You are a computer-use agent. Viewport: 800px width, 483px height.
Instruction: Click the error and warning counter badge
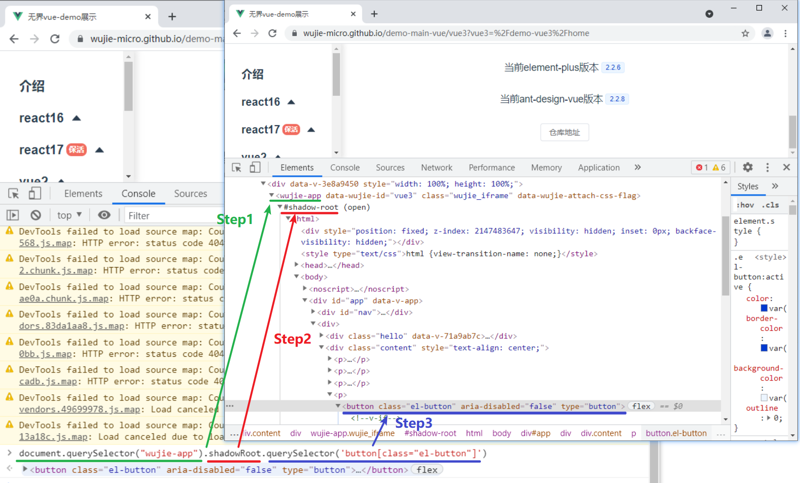coord(711,167)
